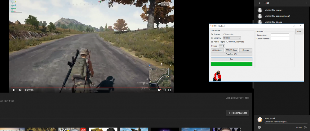Open video settings gear icon
This screenshot has height=131, width=310.
click(x=159, y=90)
